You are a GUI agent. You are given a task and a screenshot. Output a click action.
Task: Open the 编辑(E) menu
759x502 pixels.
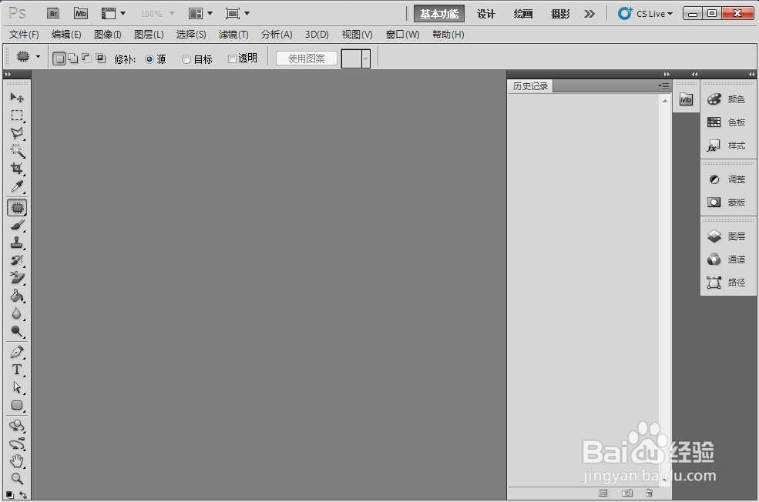pyautogui.click(x=66, y=35)
